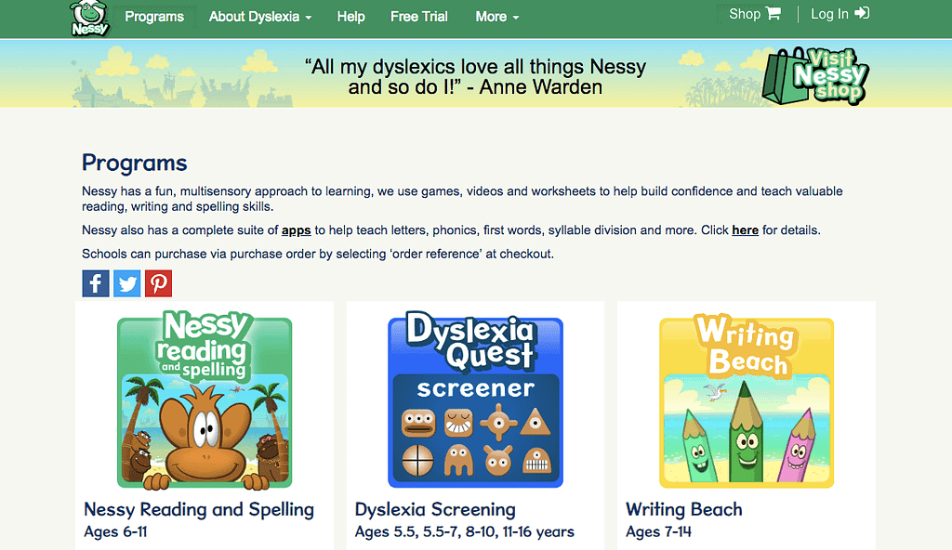Share on Facebook icon

pyautogui.click(x=96, y=283)
